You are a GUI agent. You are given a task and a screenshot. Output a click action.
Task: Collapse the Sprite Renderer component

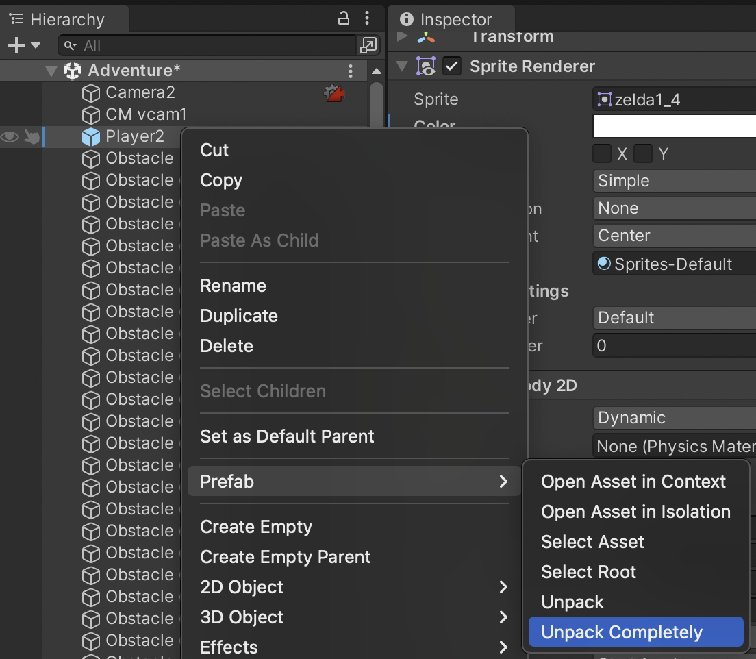(402, 66)
